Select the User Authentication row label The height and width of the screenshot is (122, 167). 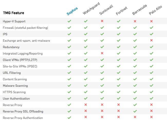coord(16,99)
